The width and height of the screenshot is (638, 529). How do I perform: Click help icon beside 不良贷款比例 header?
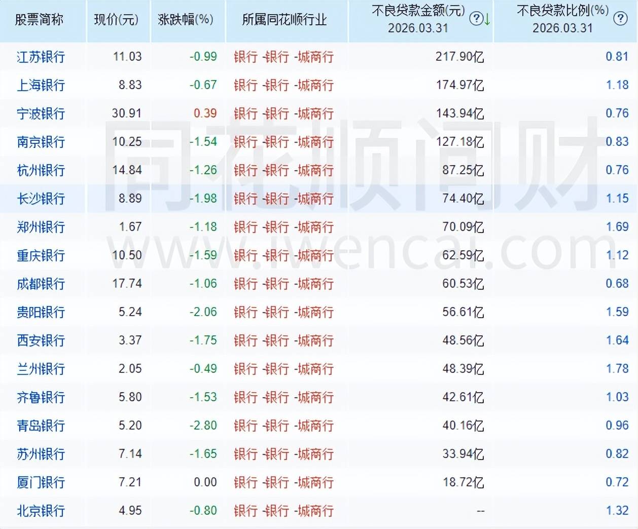(620, 19)
